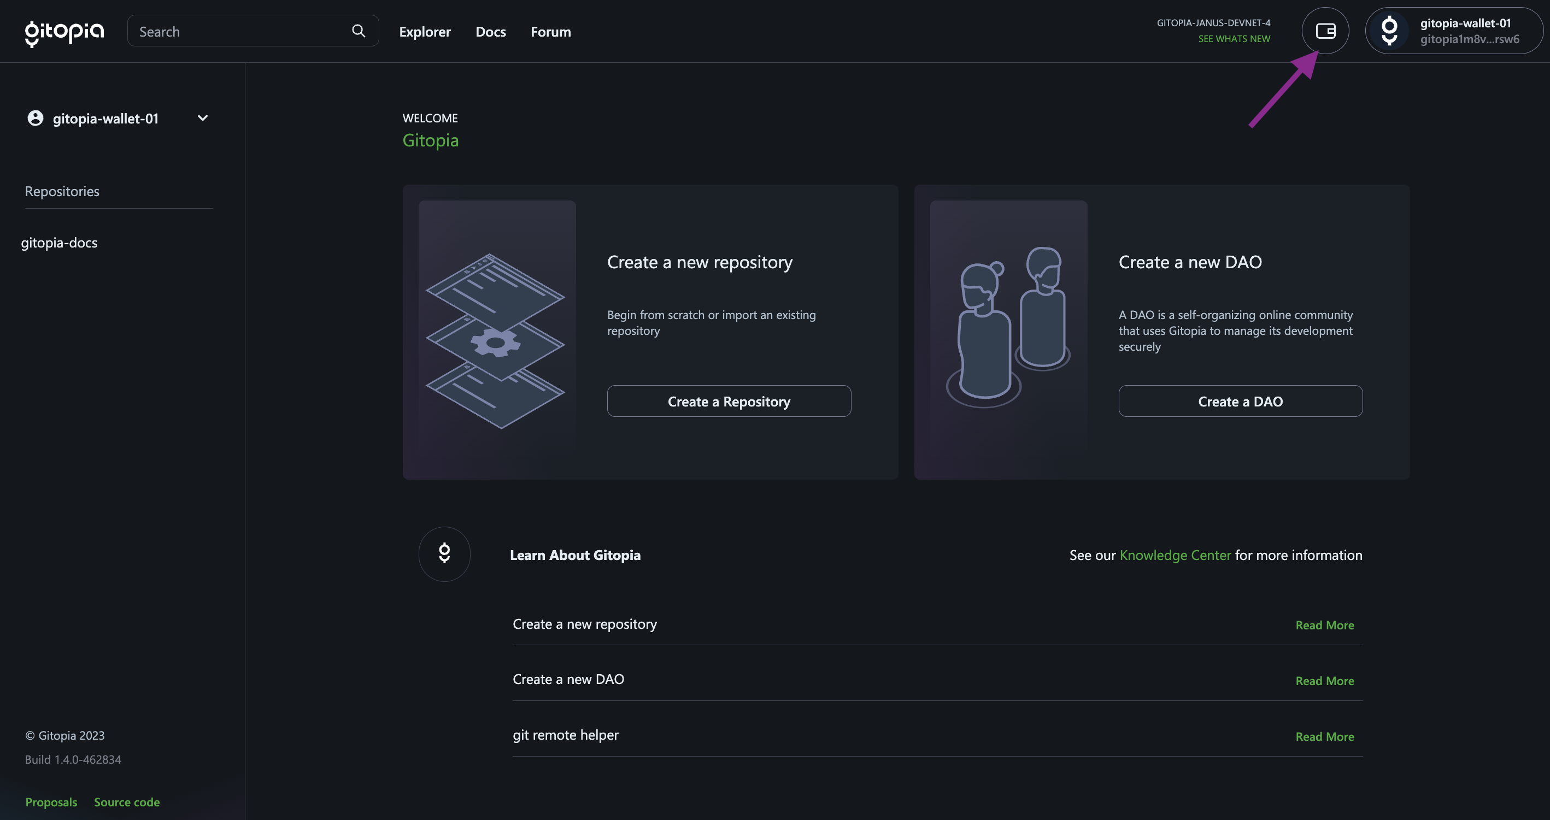1550x820 pixels.
Task: Click the Build 1.4.0-462834 text
Action: coord(73,759)
